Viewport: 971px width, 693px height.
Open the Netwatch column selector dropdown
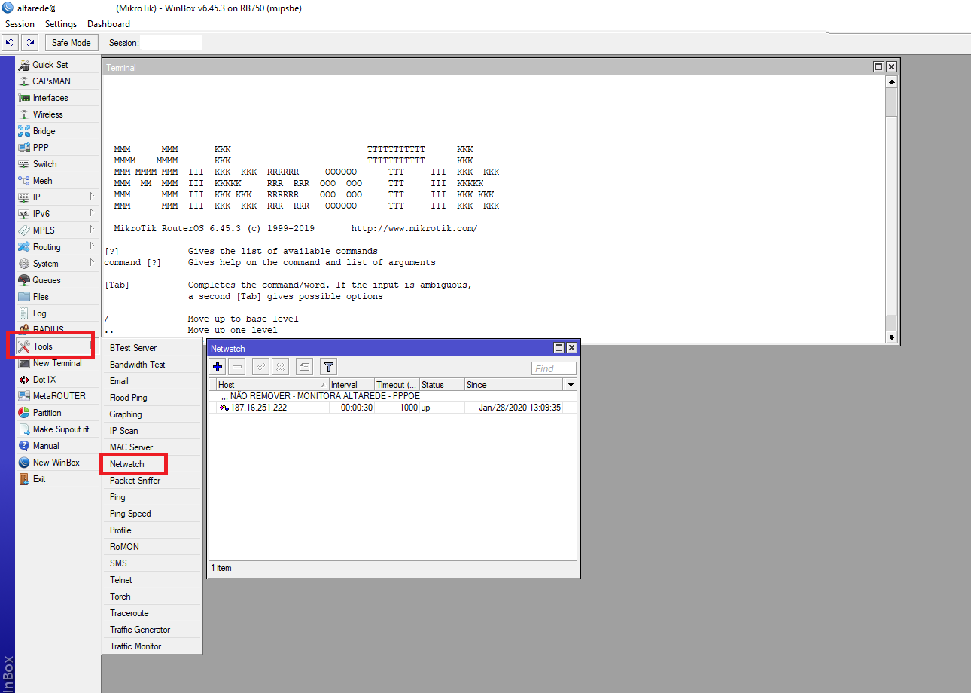pos(571,384)
